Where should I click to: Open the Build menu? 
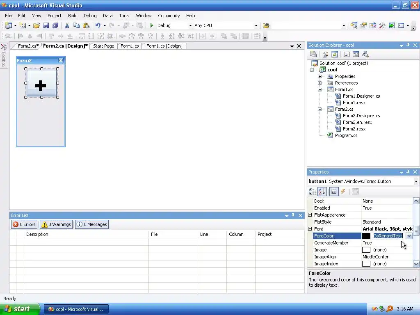coord(73,16)
